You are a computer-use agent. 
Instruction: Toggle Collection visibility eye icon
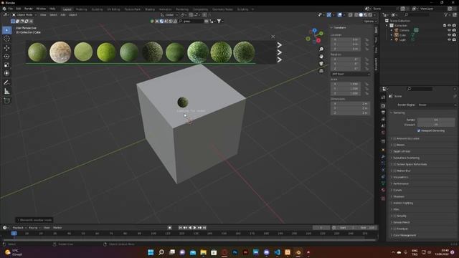click(x=450, y=26)
